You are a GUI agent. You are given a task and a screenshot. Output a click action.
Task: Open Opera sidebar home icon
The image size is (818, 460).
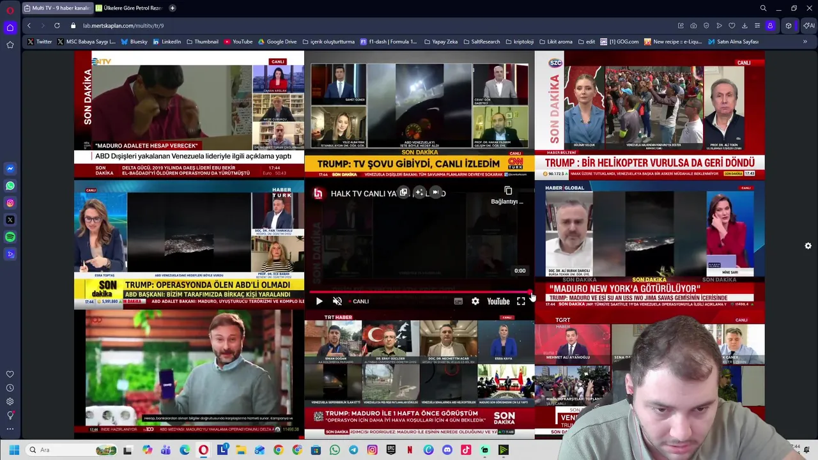click(10, 27)
